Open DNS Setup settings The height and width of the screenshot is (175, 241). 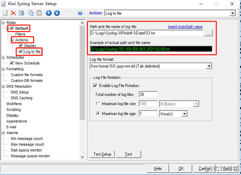20,92
